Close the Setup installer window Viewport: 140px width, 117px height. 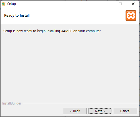coord(133,4)
